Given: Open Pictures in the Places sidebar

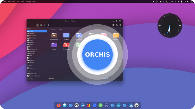Looking at the screenshot, I should coord(37,42).
